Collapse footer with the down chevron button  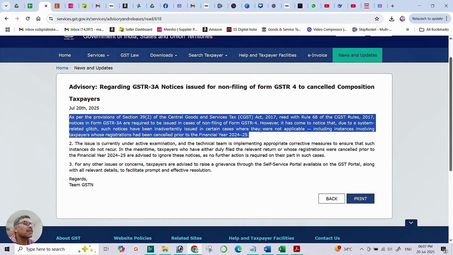(411, 223)
